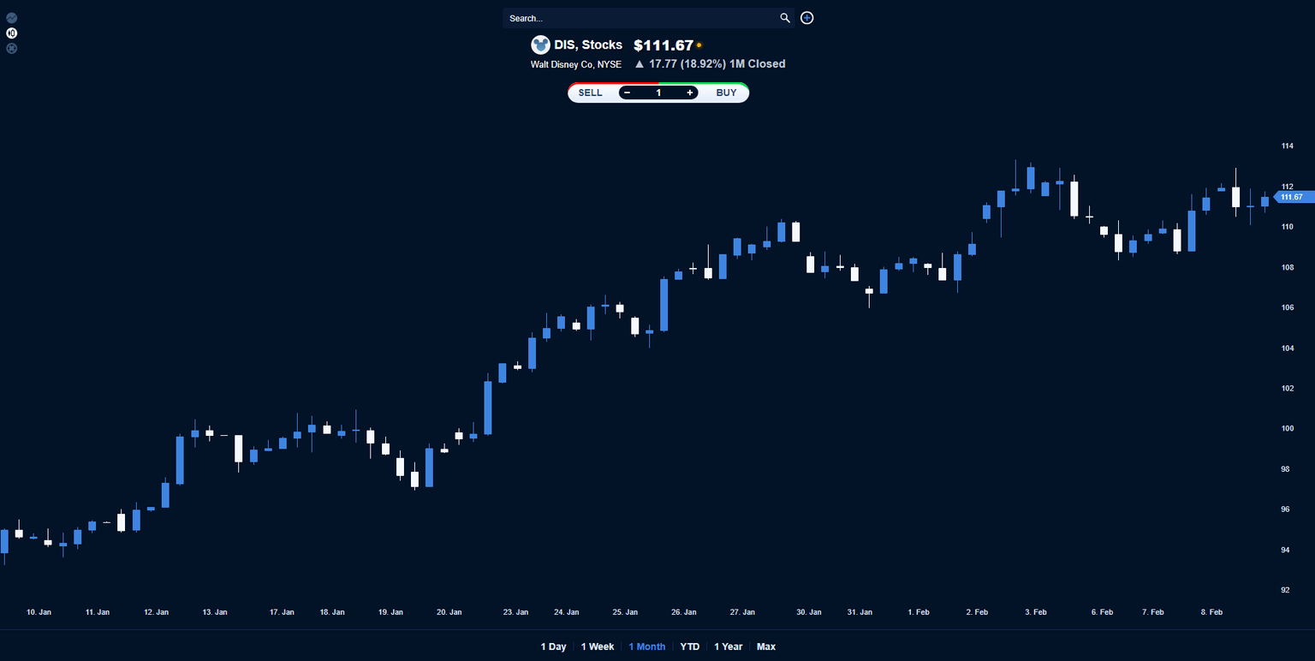Show the YTD time range
This screenshot has height=661, width=1315.
coord(690,646)
